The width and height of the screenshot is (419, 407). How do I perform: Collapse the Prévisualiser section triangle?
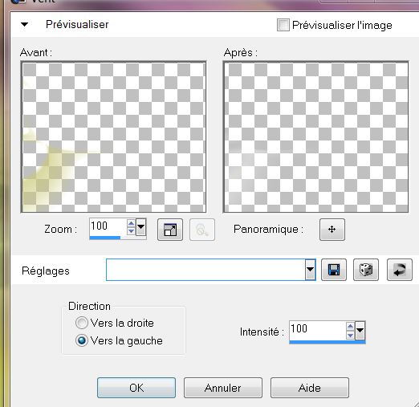[x=24, y=25]
